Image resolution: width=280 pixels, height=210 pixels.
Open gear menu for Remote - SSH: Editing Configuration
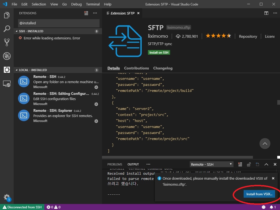coord(96,104)
